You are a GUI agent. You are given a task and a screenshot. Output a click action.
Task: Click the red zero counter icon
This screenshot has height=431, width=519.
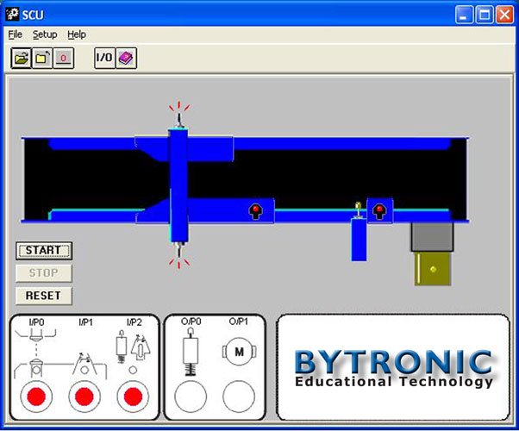point(64,58)
